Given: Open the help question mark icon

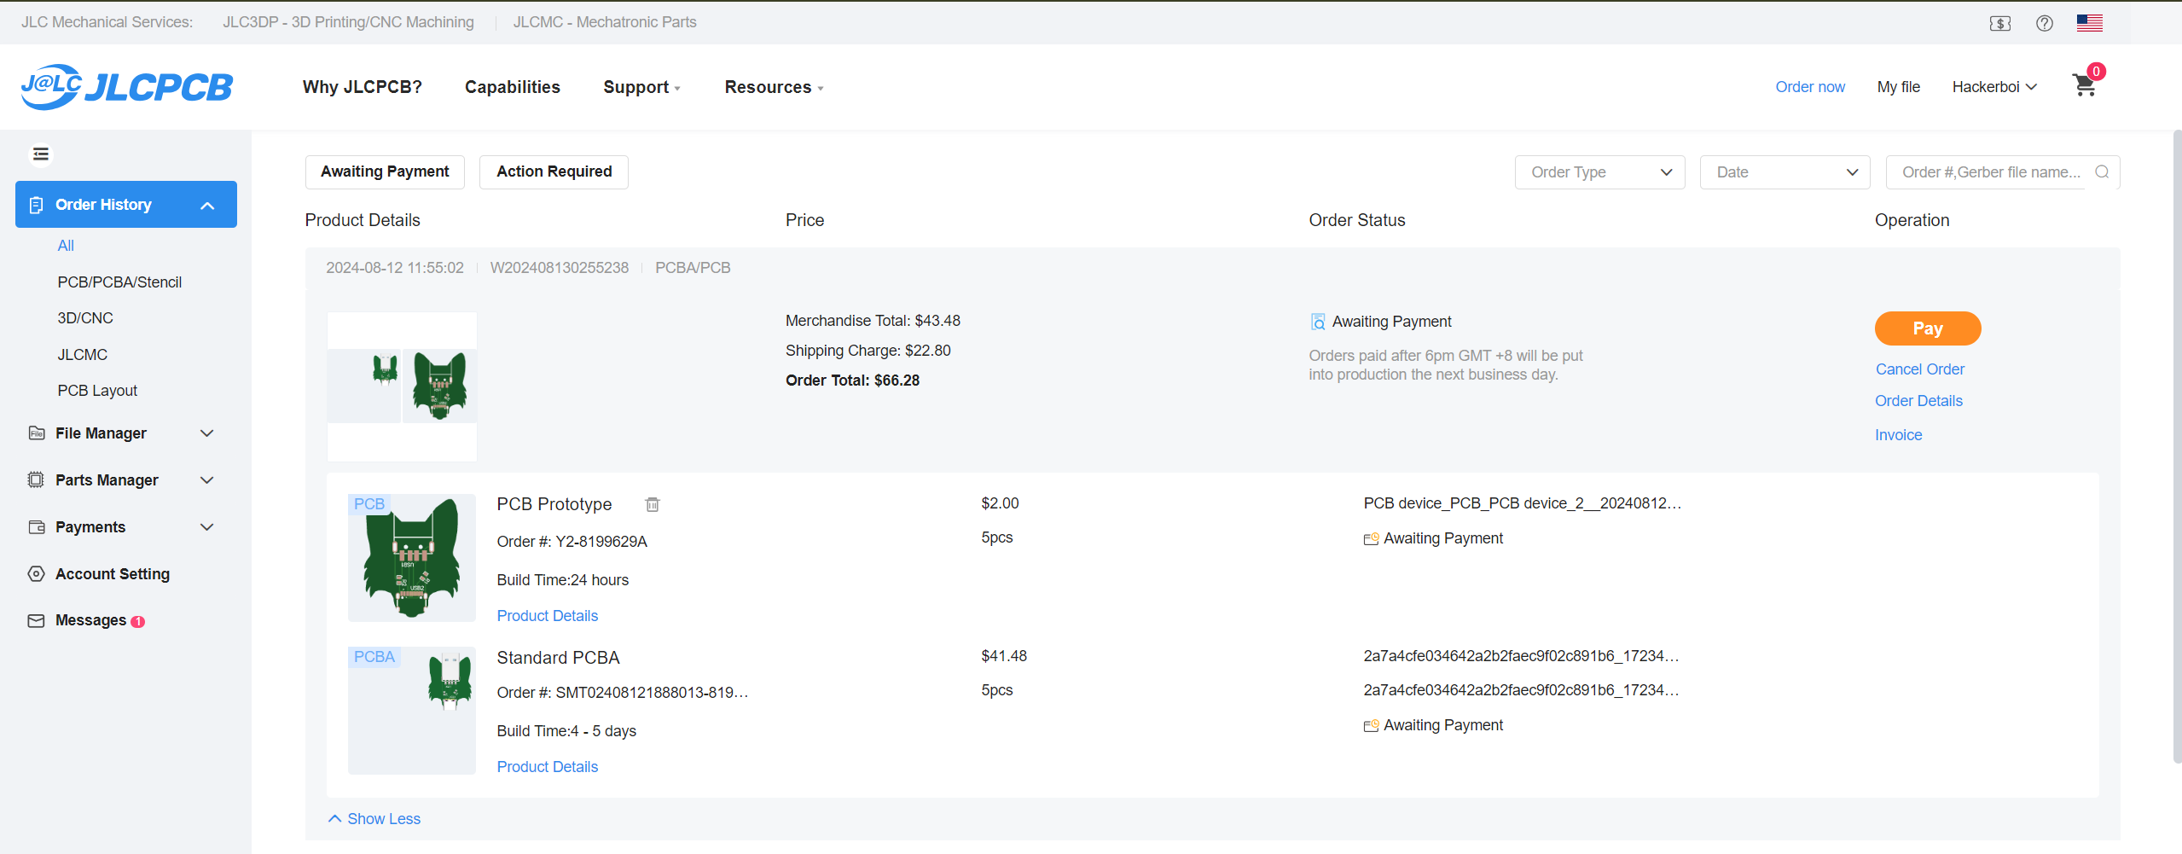Looking at the screenshot, I should pos(2044,23).
